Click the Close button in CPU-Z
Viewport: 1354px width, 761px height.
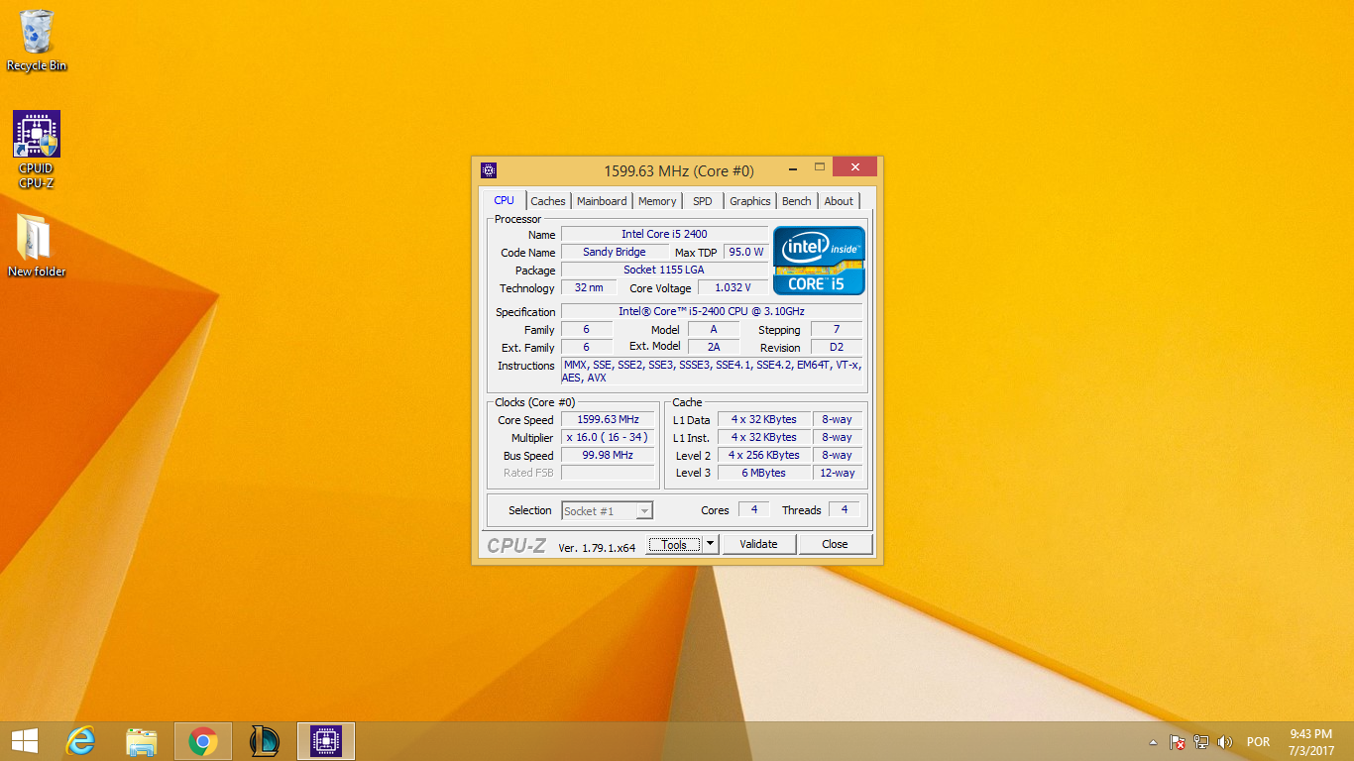(x=835, y=544)
